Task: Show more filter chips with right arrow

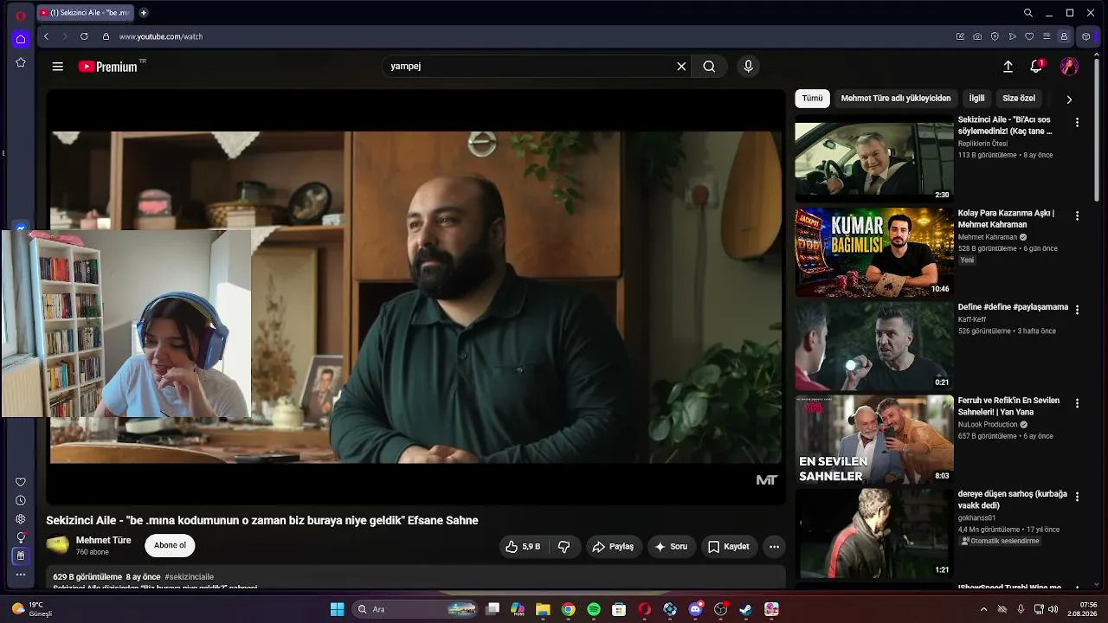Action: click(1069, 99)
